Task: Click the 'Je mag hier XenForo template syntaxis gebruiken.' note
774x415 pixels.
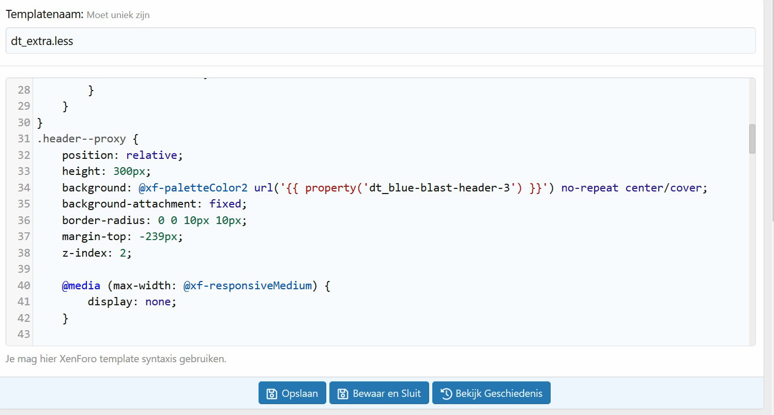Action: tap(116, 359)
